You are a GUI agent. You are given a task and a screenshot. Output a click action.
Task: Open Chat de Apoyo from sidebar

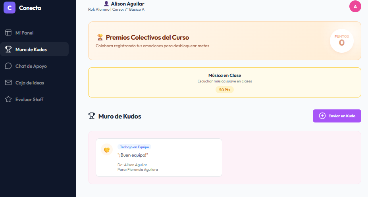tap(34, 66)
